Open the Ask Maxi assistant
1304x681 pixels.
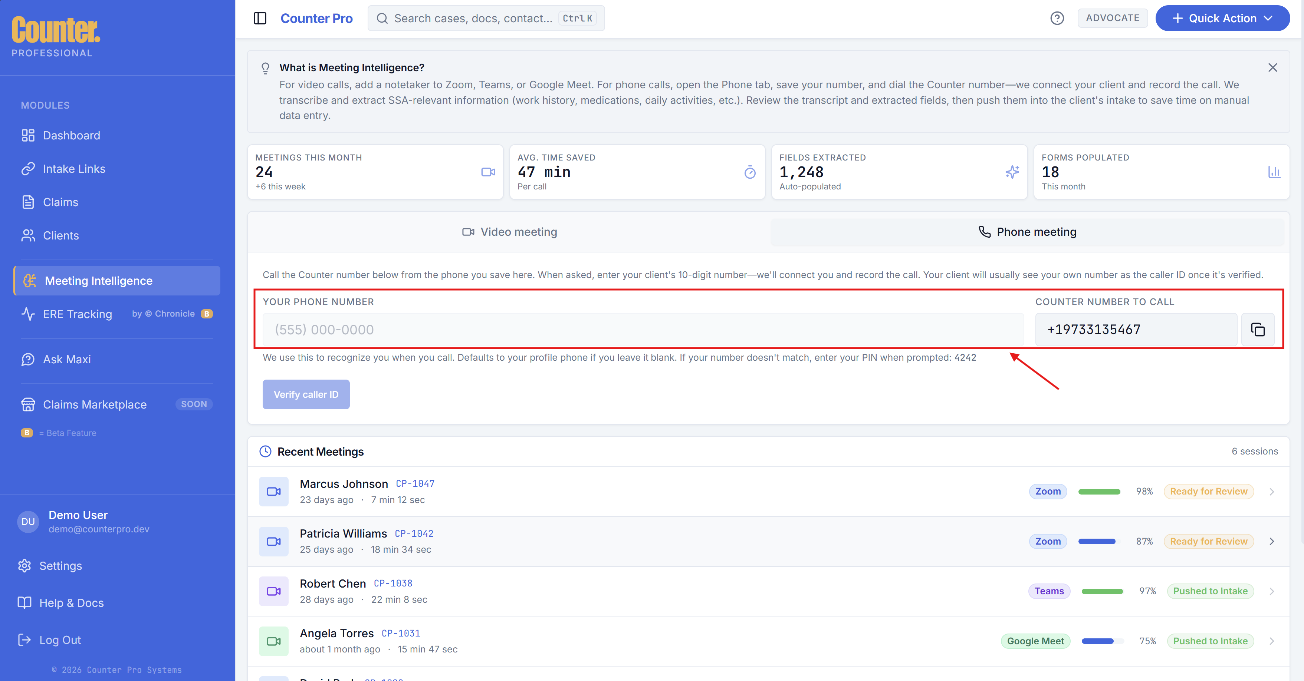[67, 359]
